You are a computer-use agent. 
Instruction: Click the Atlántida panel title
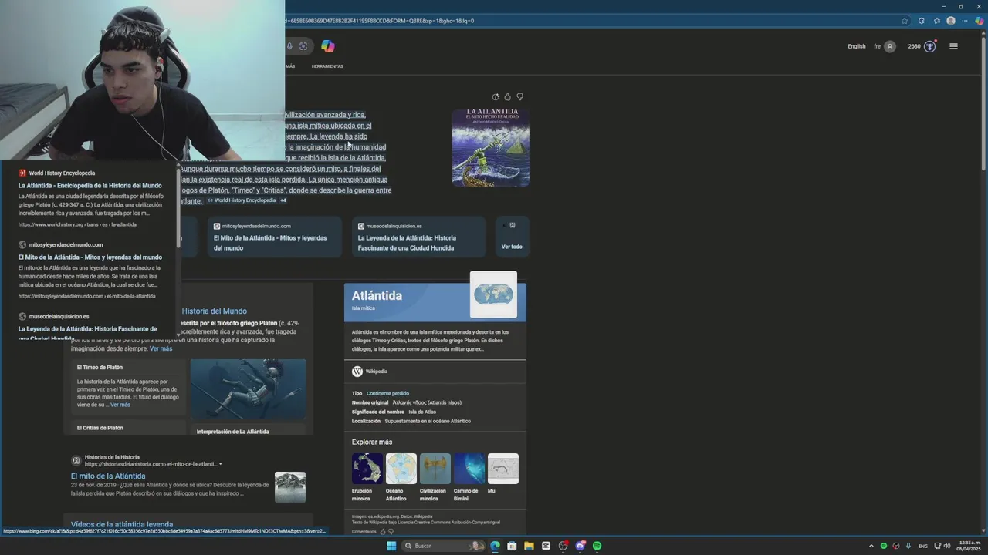[377, 295]
